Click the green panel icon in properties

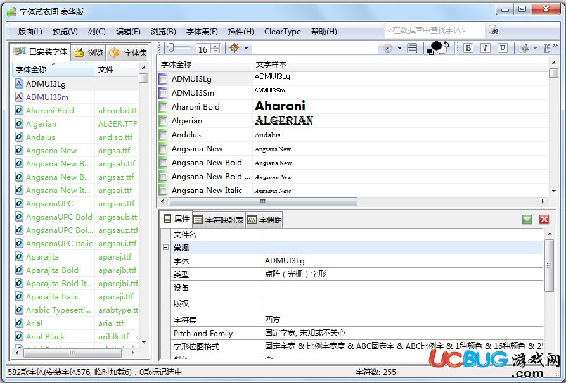click(527, 219)
